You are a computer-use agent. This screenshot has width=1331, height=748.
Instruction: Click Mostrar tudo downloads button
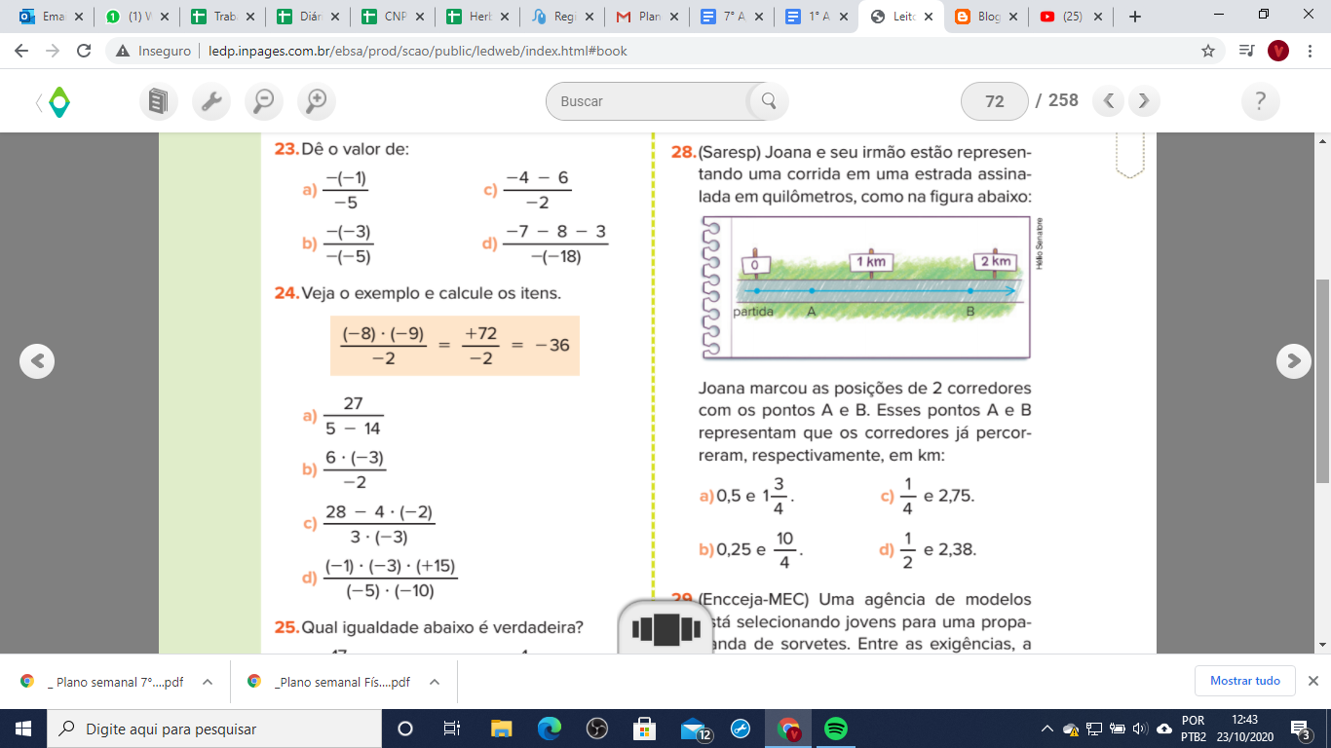1245,681
